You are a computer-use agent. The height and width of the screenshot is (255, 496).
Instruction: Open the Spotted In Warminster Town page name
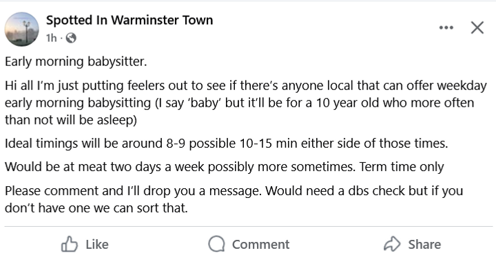point(130,20)
